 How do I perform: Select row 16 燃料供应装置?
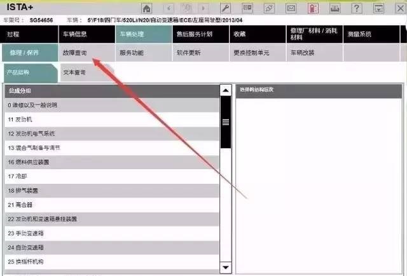(x=112, y=162)
